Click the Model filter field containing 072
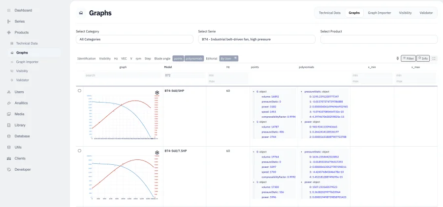 [185, 76]
